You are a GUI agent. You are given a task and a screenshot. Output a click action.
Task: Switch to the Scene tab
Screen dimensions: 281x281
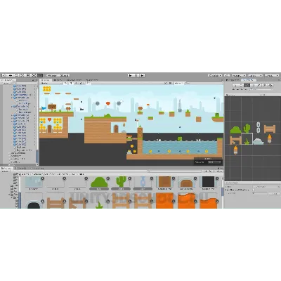point(46,80)
